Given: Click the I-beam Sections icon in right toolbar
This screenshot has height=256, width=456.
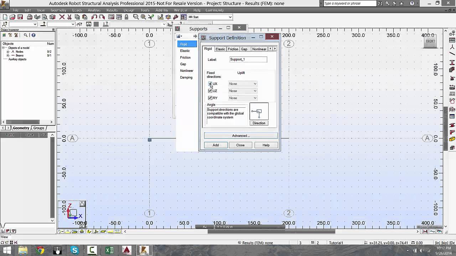Looking at the screenshot, I should pos(452,63).
